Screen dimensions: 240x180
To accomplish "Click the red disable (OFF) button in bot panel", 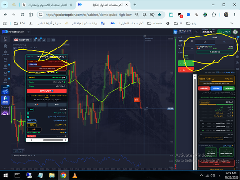I will coord(47,91).
